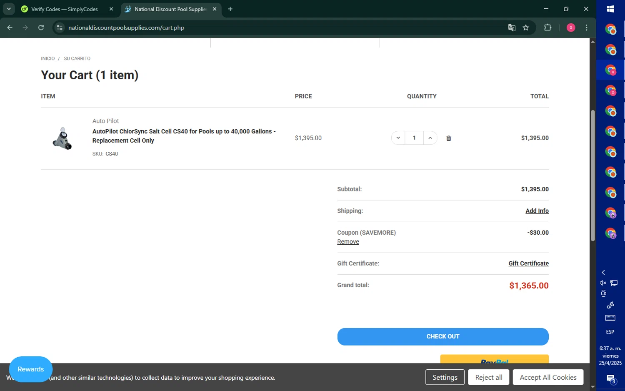Open a new browser tab
The image size is (625, 391).
pyautogui.click(x=230, y=9)
